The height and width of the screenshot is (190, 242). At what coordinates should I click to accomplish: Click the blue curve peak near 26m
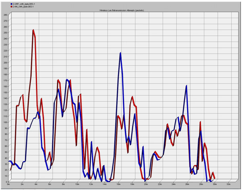[186, 86]
